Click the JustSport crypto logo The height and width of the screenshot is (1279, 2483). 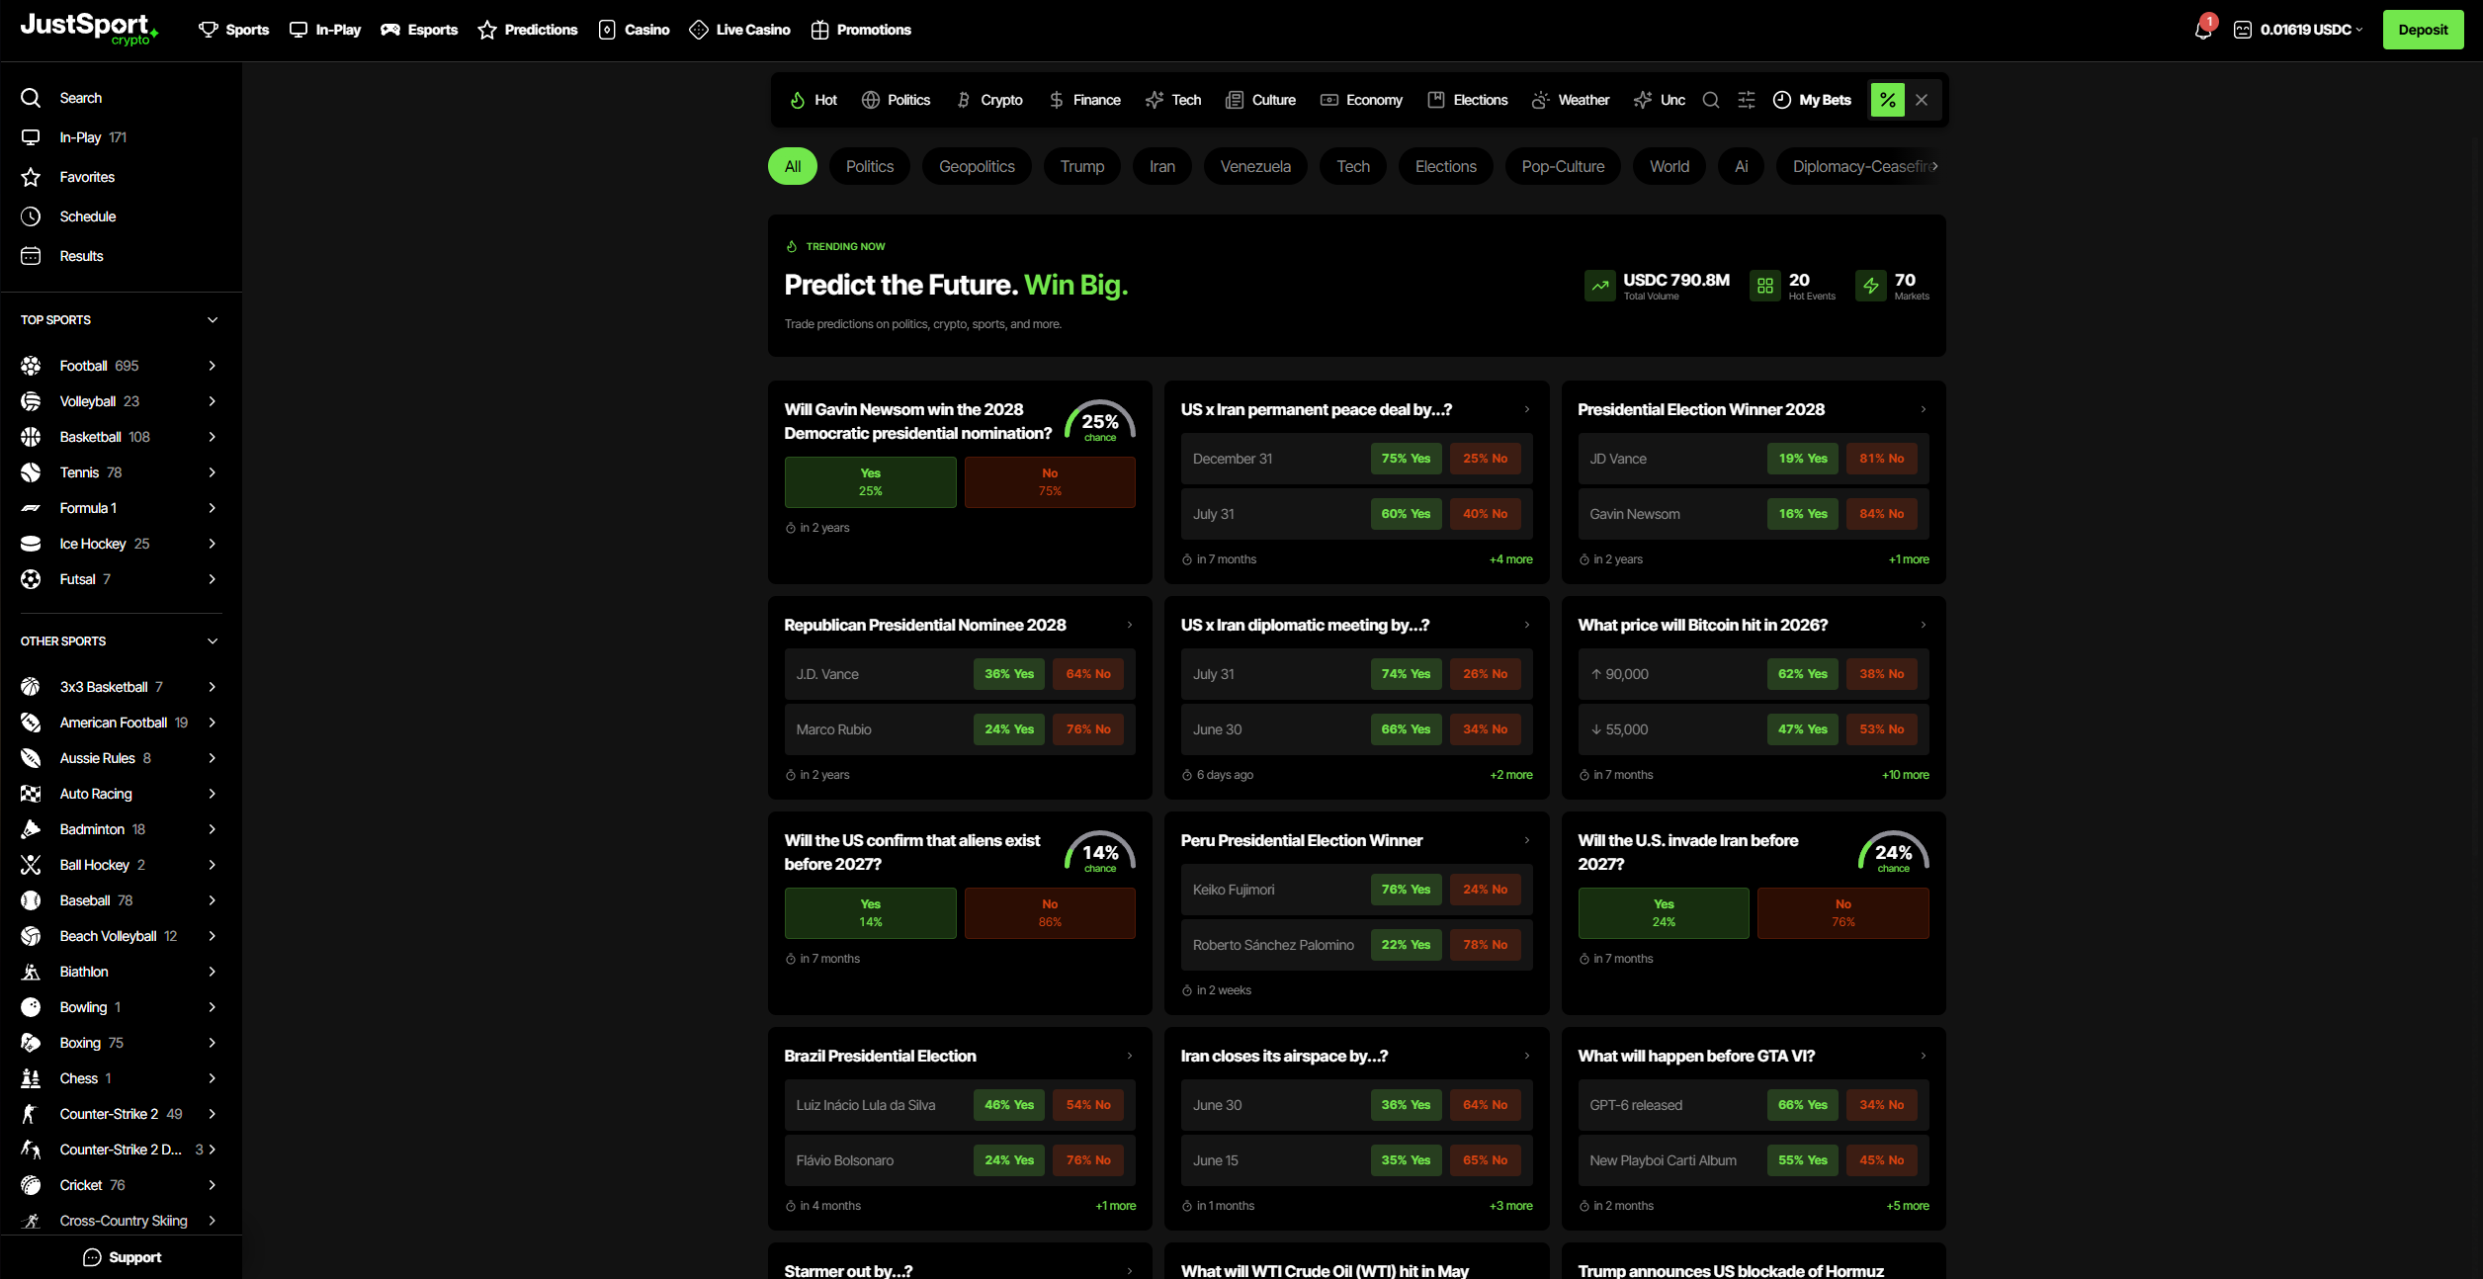(x=89, y=29)
